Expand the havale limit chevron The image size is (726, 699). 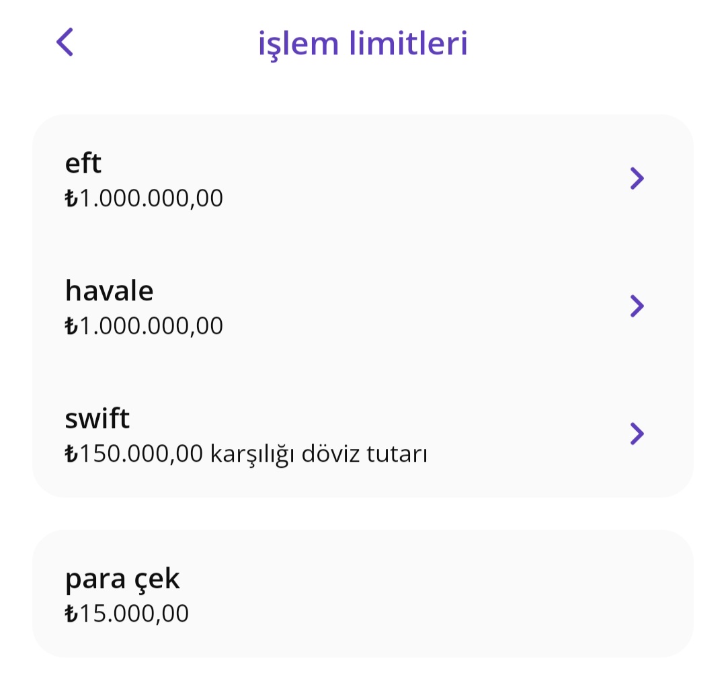(637, 306)
